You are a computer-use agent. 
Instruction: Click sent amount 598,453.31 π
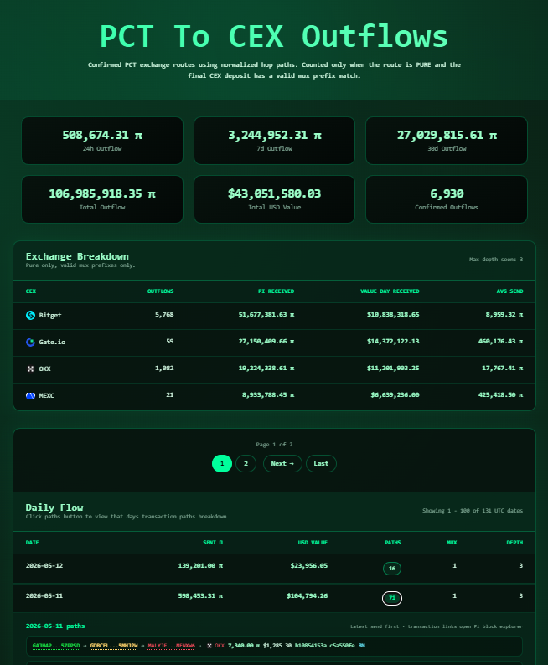[200, 595]
